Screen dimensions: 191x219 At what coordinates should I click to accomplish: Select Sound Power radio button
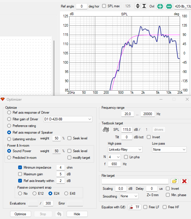coord(9,151)
